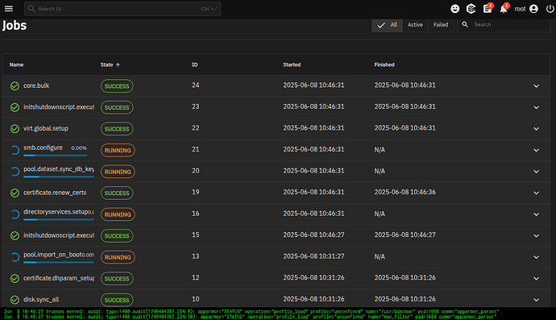Image resolution: width=556 pixels, height=320 pixels.
Task: Switch the filter to Active jobs
Action: pos(415,25)
